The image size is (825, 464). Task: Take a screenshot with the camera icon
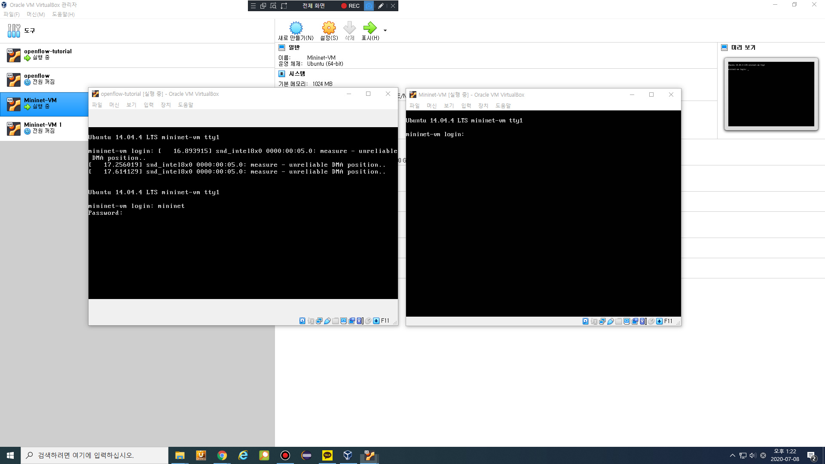[x=369, y=6]
